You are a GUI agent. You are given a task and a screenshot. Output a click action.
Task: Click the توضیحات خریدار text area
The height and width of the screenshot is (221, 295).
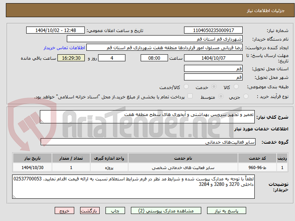coord(133,187)
